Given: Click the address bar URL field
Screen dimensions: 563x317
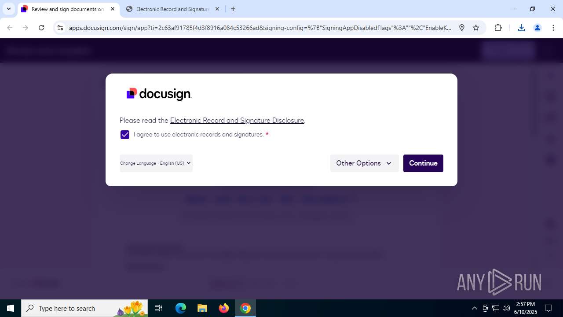Looking at the screenshot, I should pos(260,28).
